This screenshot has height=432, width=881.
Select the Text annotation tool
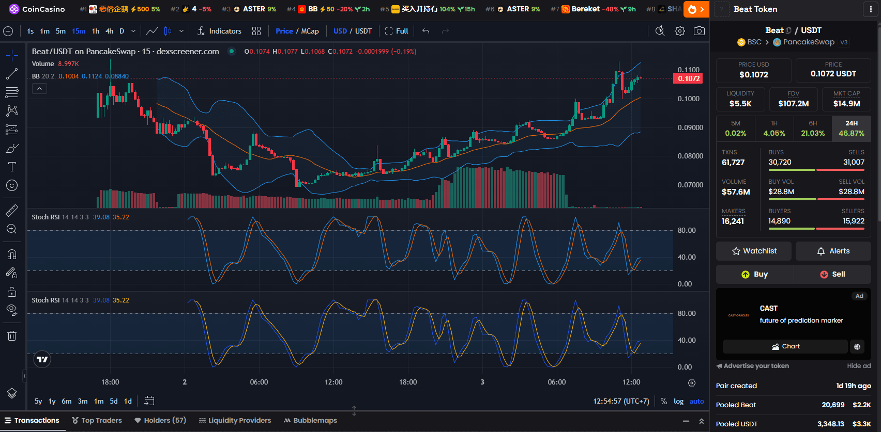coord(11,167)
